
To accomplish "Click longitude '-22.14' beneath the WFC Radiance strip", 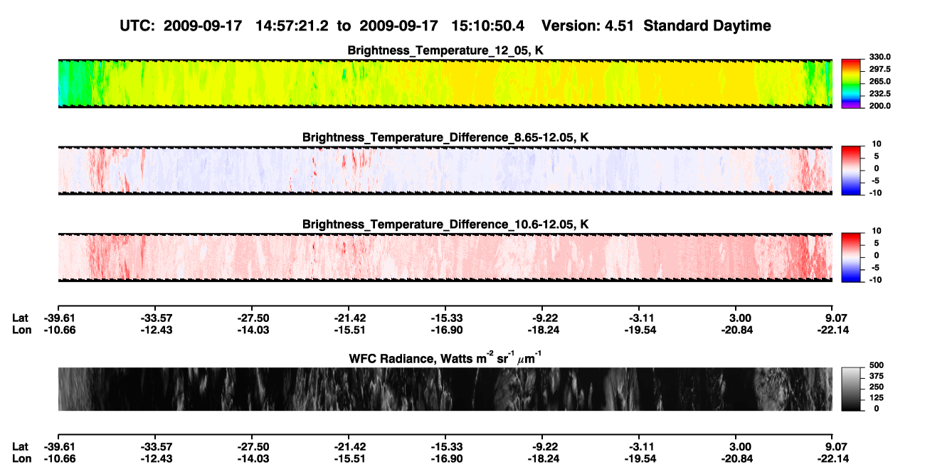I will pyautogui.click(x=832, y=458).
